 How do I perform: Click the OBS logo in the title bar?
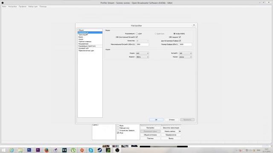click(x=3, y=3)
